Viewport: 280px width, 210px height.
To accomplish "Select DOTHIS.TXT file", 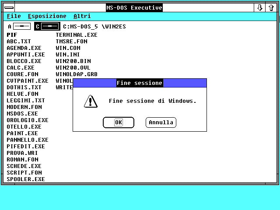I will [24, 87].
